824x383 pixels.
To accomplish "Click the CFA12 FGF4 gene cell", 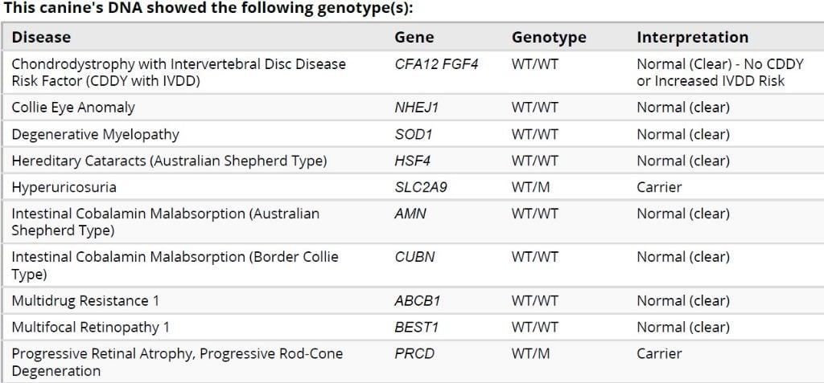I will (x=436, y=64).
